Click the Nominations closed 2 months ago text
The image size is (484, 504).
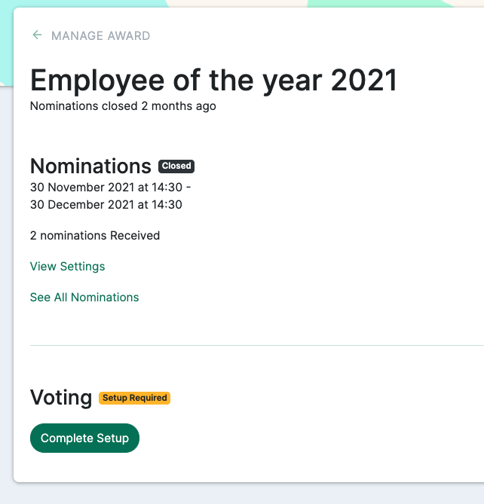pos(123,106)
